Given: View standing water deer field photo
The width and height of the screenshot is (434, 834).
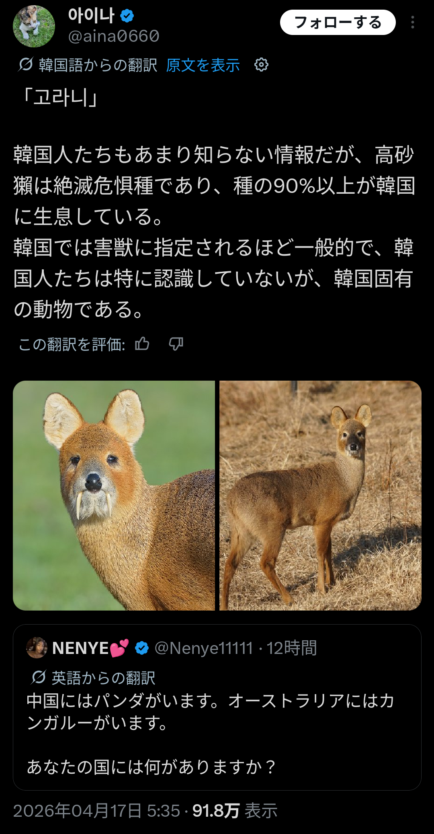Looking at the screenshot, I should 320,495.
